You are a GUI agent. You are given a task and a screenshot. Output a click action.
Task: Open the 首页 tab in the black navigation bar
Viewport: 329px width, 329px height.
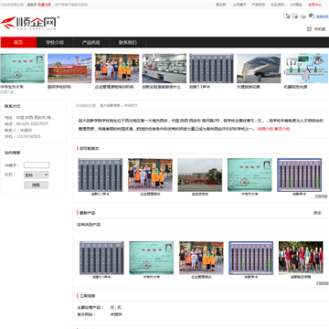tap(18, 42)
